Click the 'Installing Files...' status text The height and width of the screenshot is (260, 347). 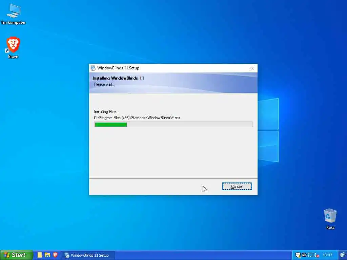tap(107, 112)
